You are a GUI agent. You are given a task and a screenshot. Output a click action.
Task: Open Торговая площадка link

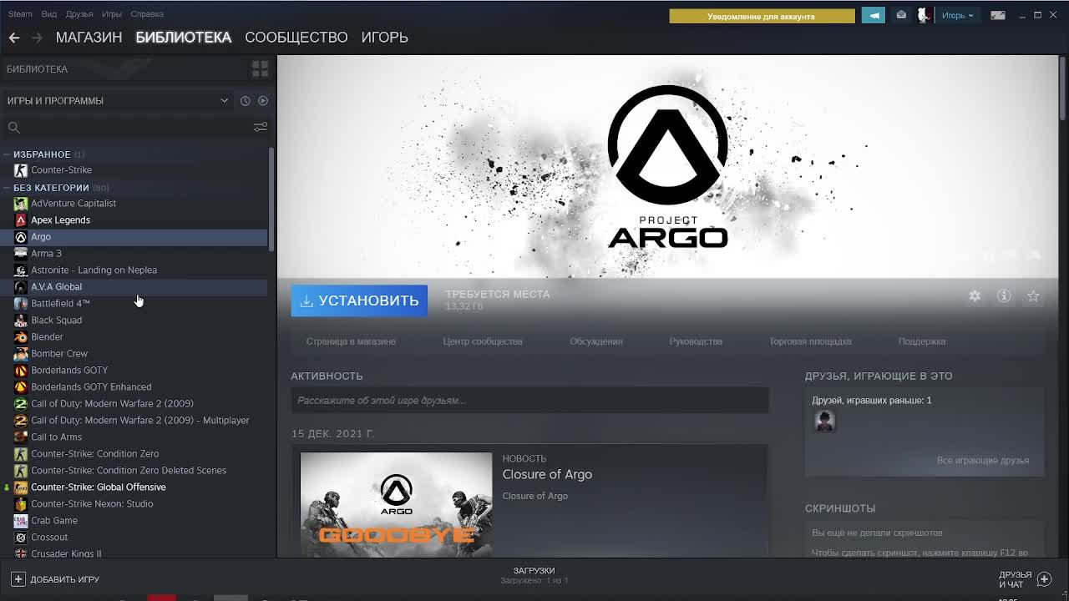tap(810, 341)
